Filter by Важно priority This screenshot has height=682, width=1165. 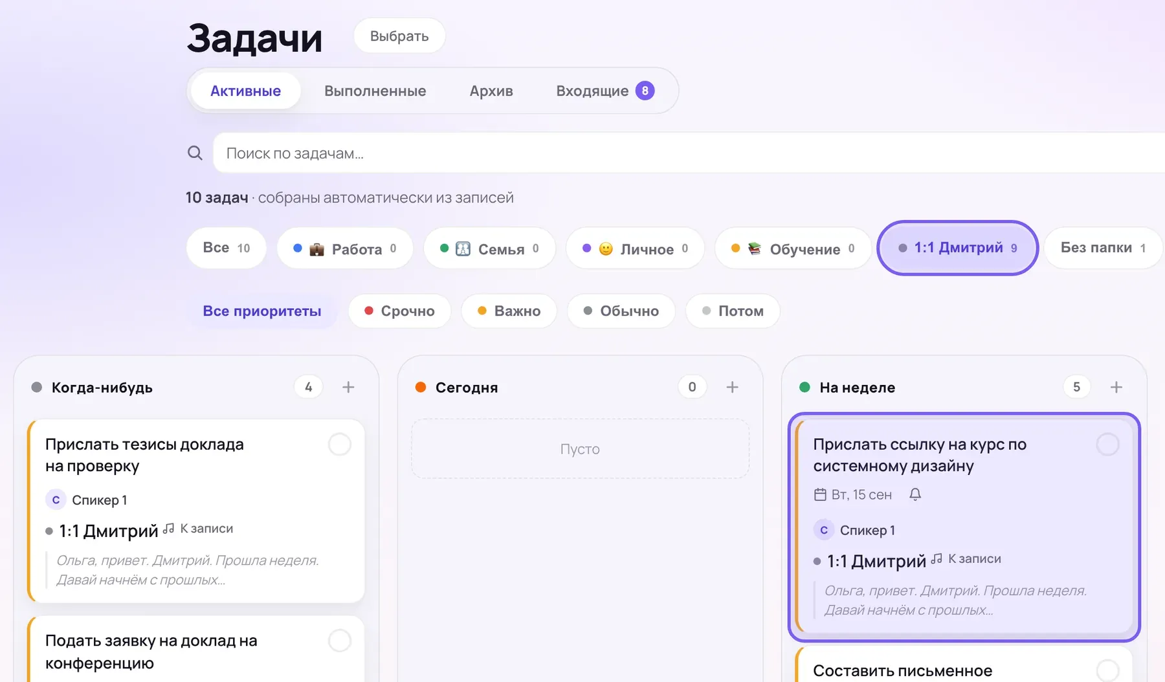pyautogui.click(x=509, y=311)
